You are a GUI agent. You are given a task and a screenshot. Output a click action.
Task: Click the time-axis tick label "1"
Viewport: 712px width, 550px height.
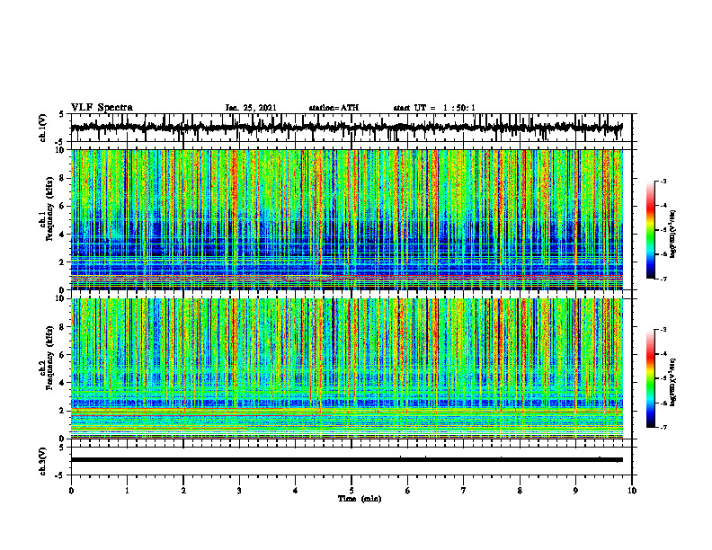127,491
